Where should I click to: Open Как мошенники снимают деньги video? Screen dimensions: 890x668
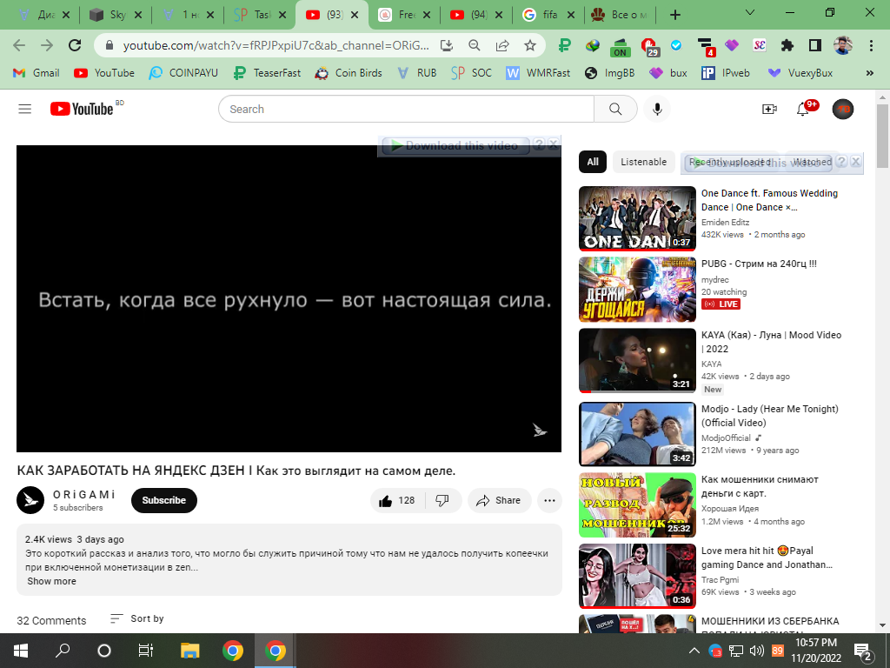[x=760, y=486]
